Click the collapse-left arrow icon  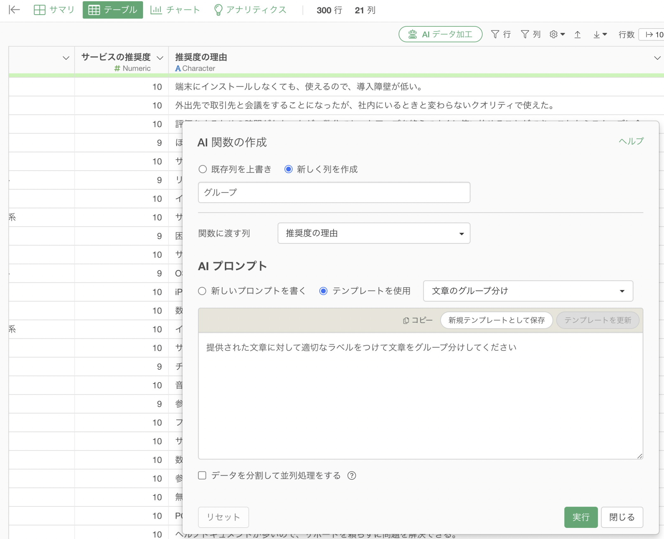pyautogui.click(x=14, y=10)
